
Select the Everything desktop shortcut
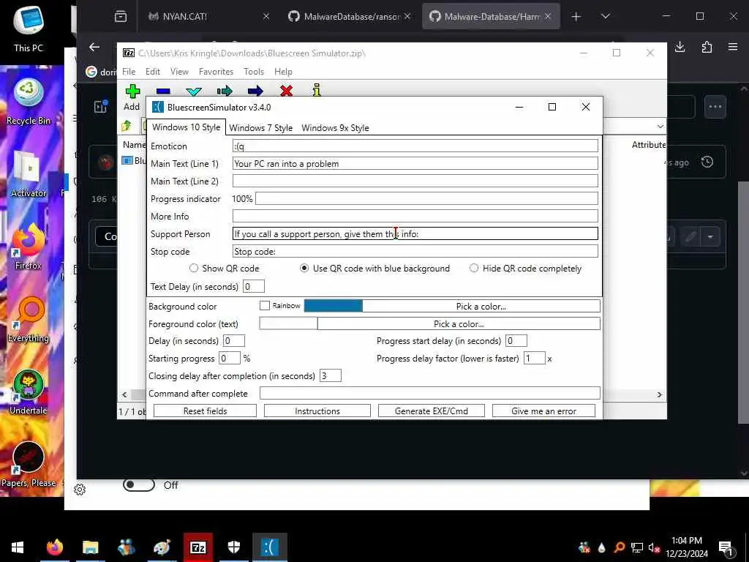point(29,320)
